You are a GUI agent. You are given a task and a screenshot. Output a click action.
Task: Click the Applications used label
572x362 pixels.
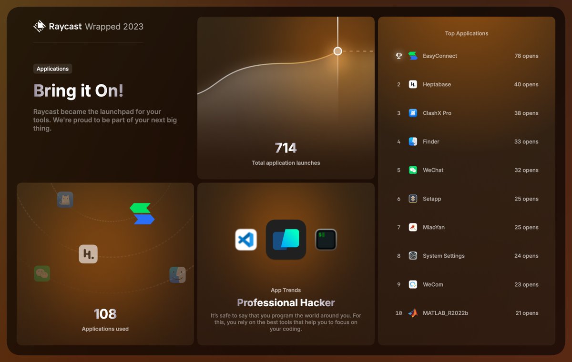(x=105, y=329)
